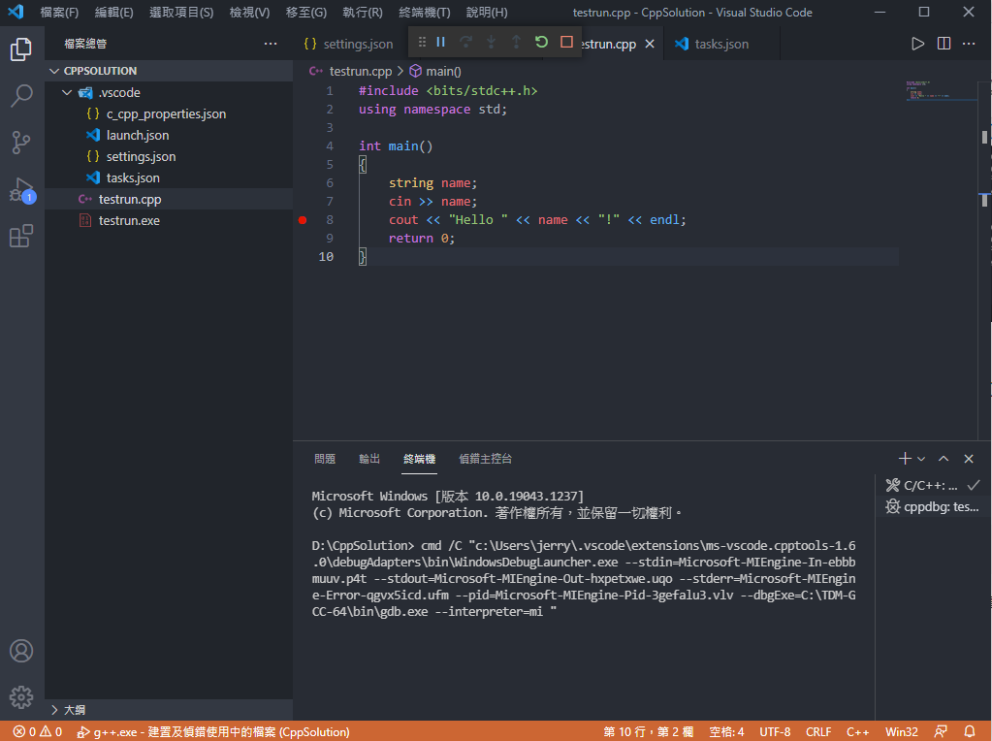The width and height of the screenshot is (992, 741).
Task: Open the Search view in activity bar
Action: click(21, 95)
